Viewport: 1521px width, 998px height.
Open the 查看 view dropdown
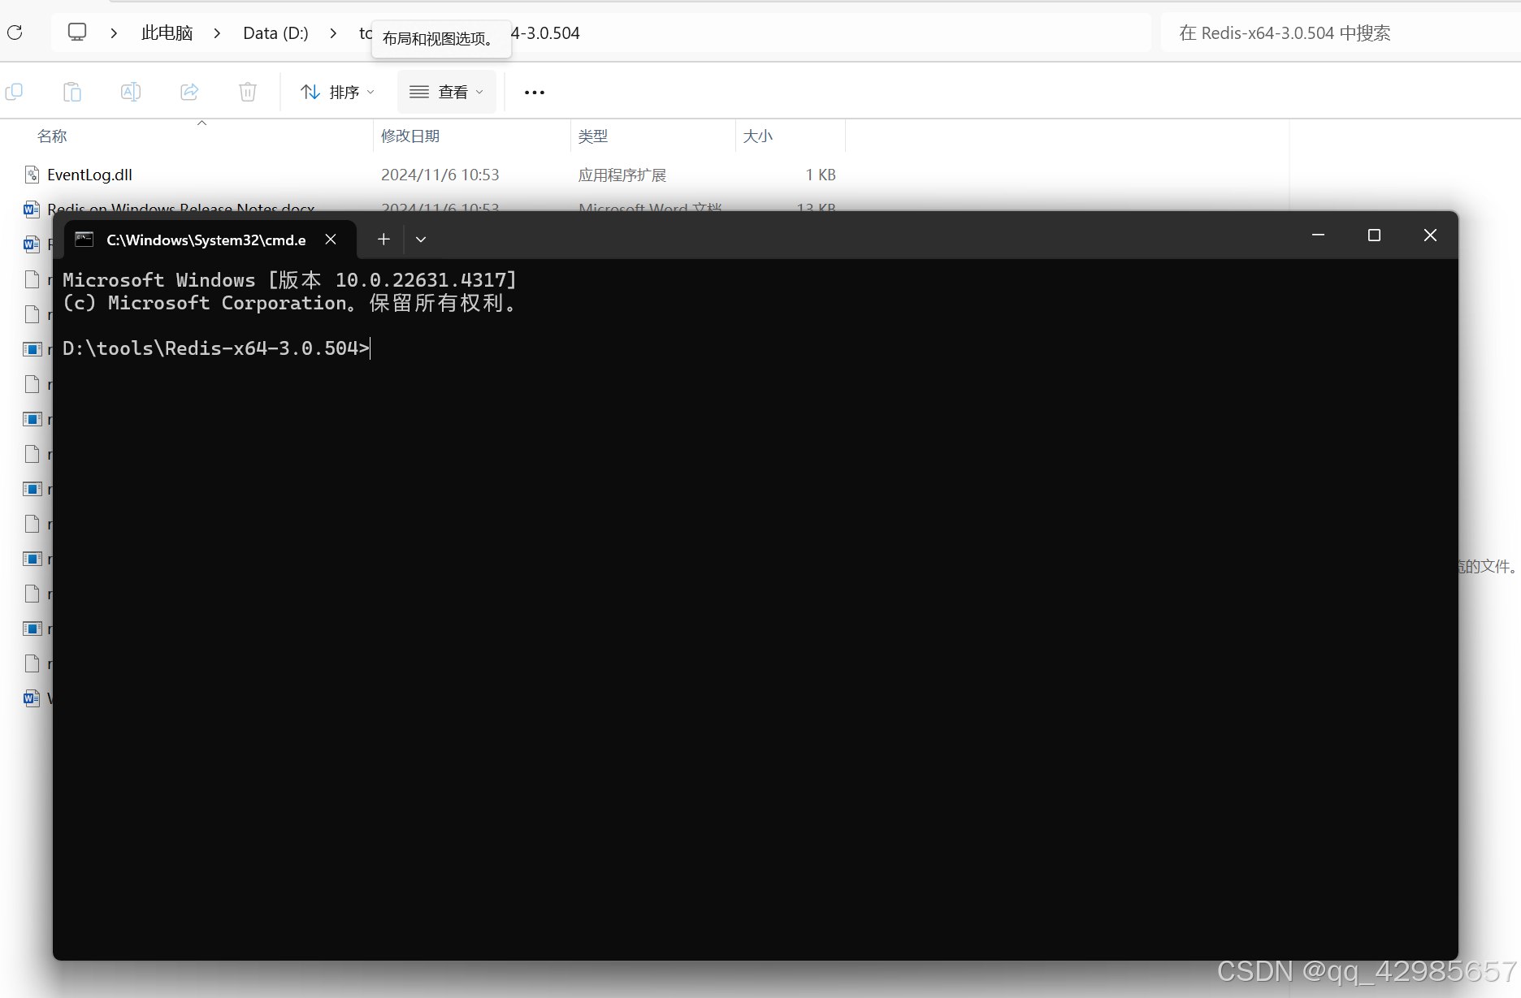[446, 92]
